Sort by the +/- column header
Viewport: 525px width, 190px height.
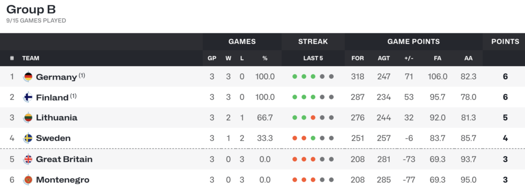(409, 58)
